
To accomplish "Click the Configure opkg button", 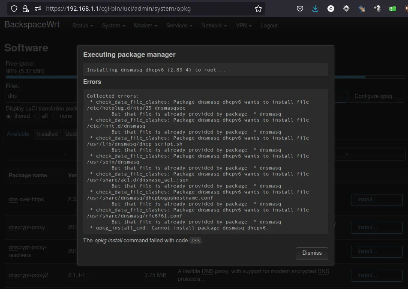I will pyautogui.click(x=376, y=96).
